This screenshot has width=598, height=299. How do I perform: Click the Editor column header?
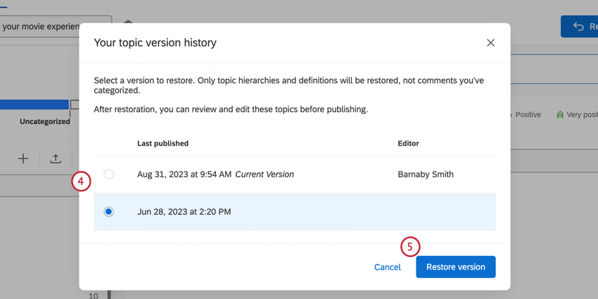[408, 144]
